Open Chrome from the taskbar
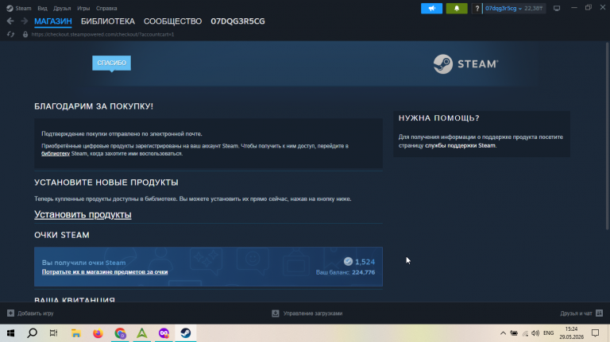 tap(120, 333)
